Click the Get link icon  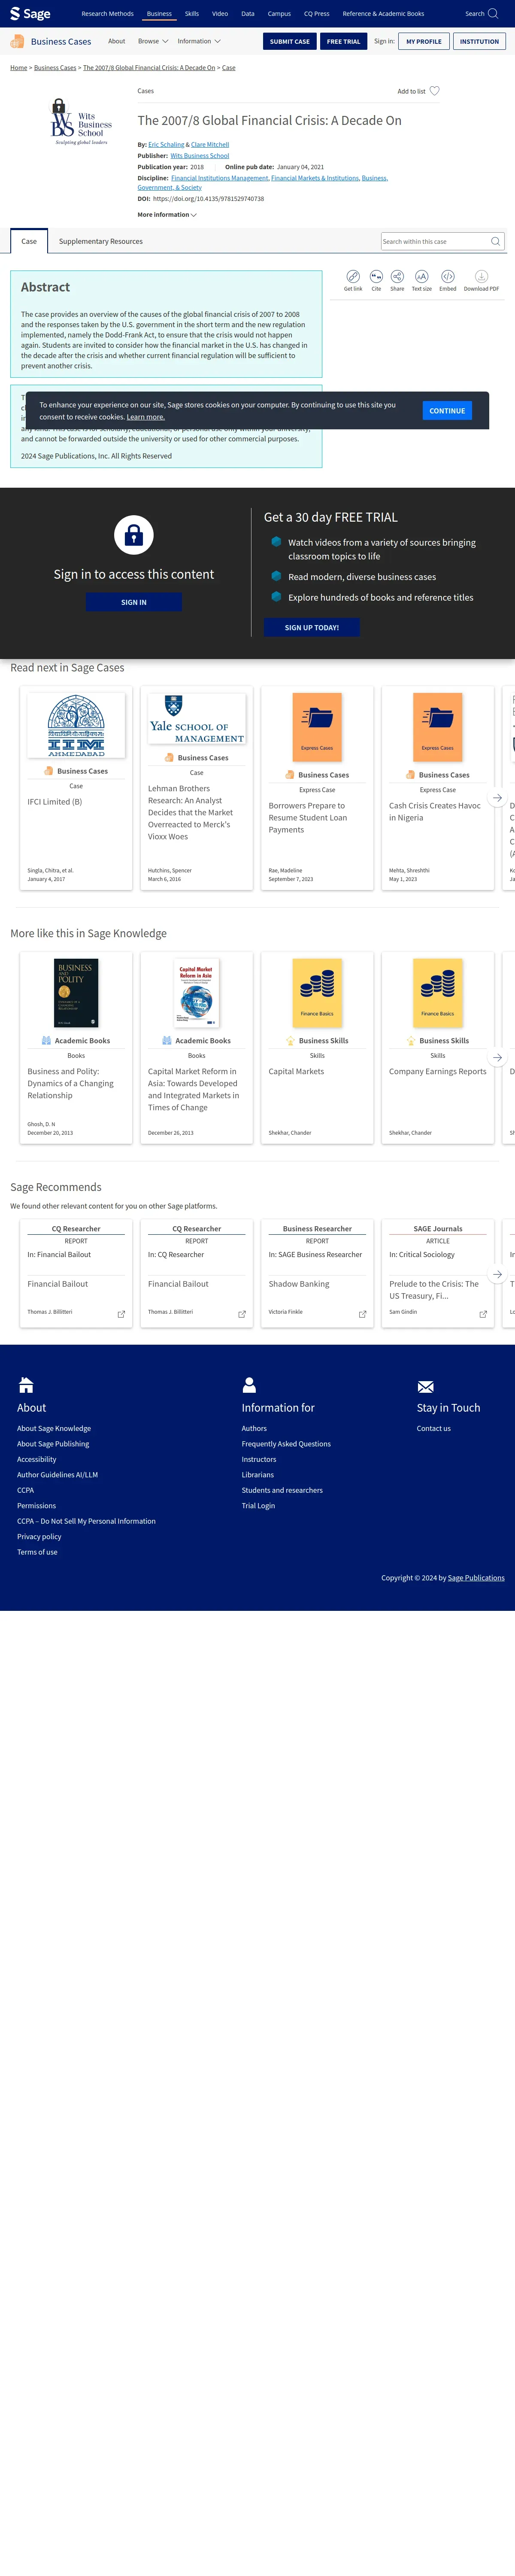point(353,277)
